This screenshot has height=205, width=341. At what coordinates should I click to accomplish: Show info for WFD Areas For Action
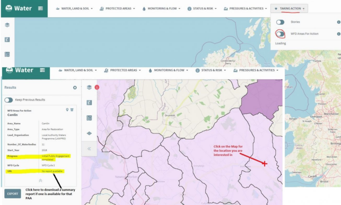(338, 34)
